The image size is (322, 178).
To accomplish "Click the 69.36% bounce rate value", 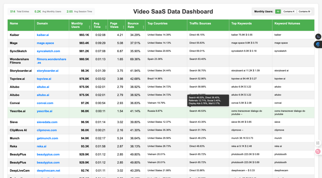I will pos(135,59).
